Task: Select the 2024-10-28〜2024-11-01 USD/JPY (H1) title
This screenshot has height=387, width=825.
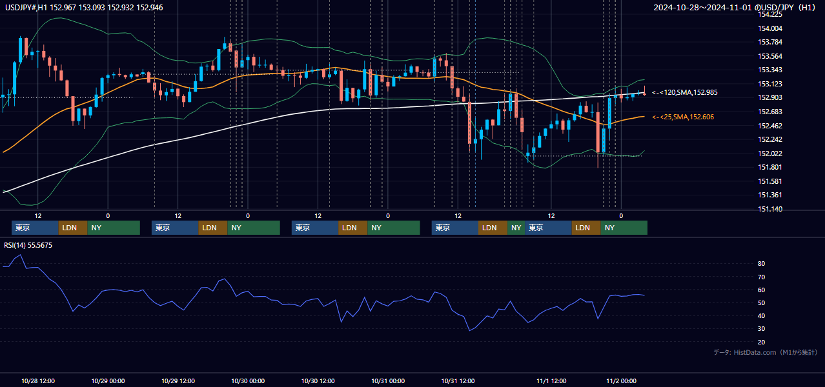Action: pyautogui.click(x=735, y=8)
